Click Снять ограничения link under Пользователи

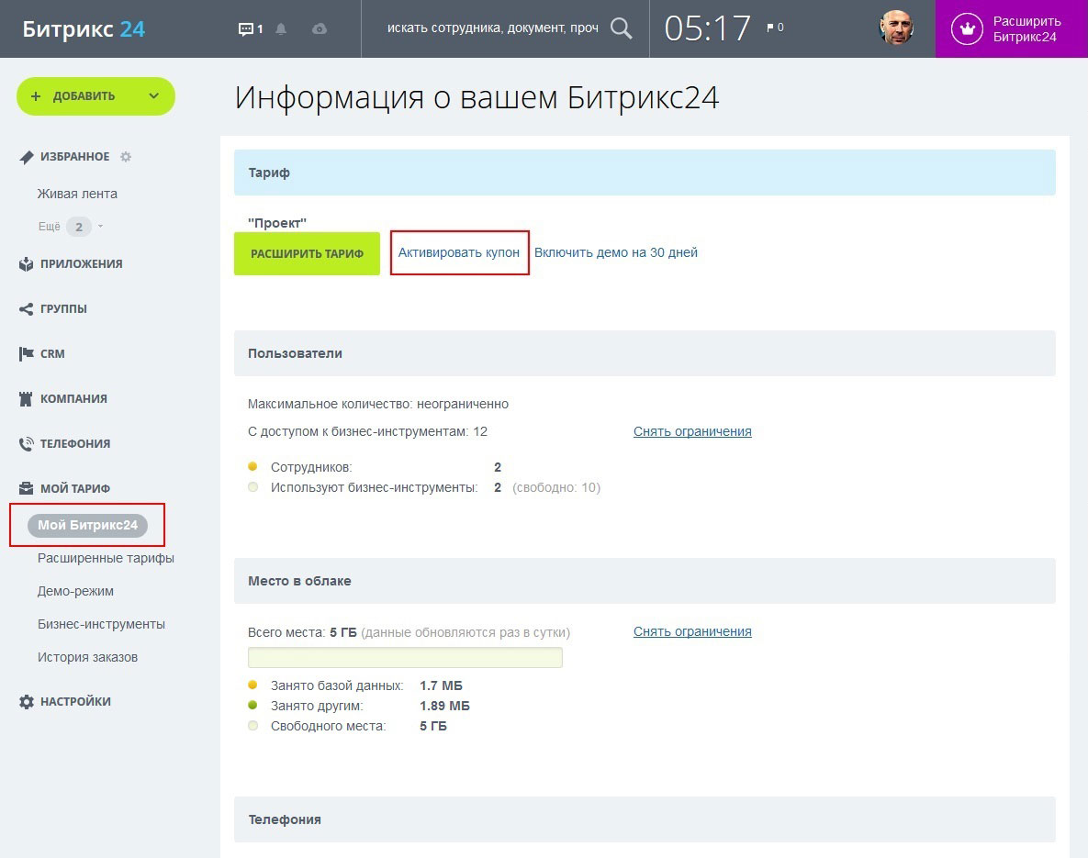pyautogui.click(x=692, y=431)
